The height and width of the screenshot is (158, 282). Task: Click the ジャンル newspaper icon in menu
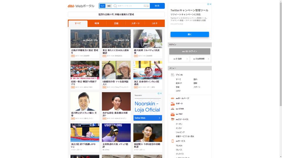(172, 75)
